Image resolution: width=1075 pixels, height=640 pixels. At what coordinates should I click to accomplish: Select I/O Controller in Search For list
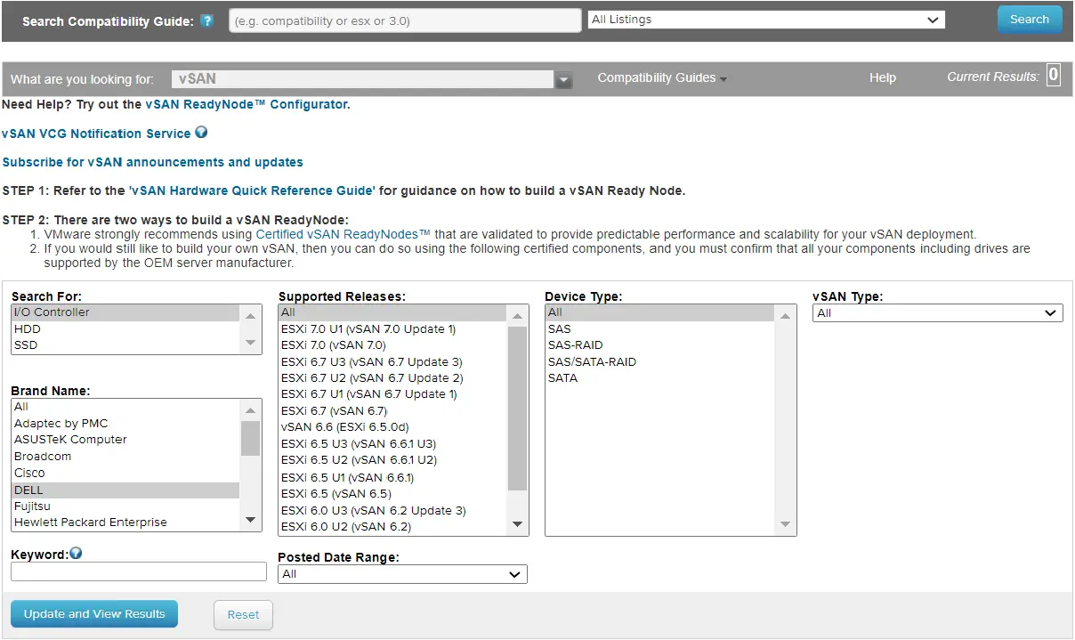coord(125,312)
